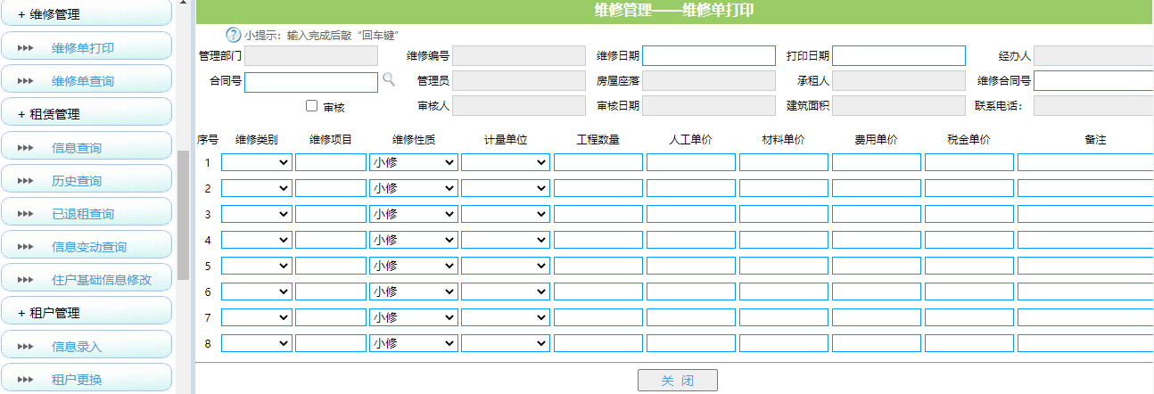
Task: Click the 建筑面积 field
Action: 899,106
